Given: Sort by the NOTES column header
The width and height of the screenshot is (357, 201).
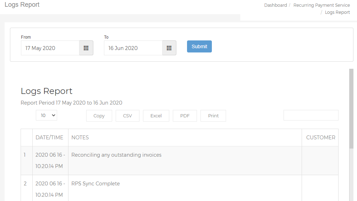Looking at the screenshot, I should pos(185,138).
